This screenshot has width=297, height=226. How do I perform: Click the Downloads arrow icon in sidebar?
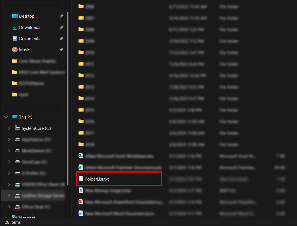click(15, 27)
